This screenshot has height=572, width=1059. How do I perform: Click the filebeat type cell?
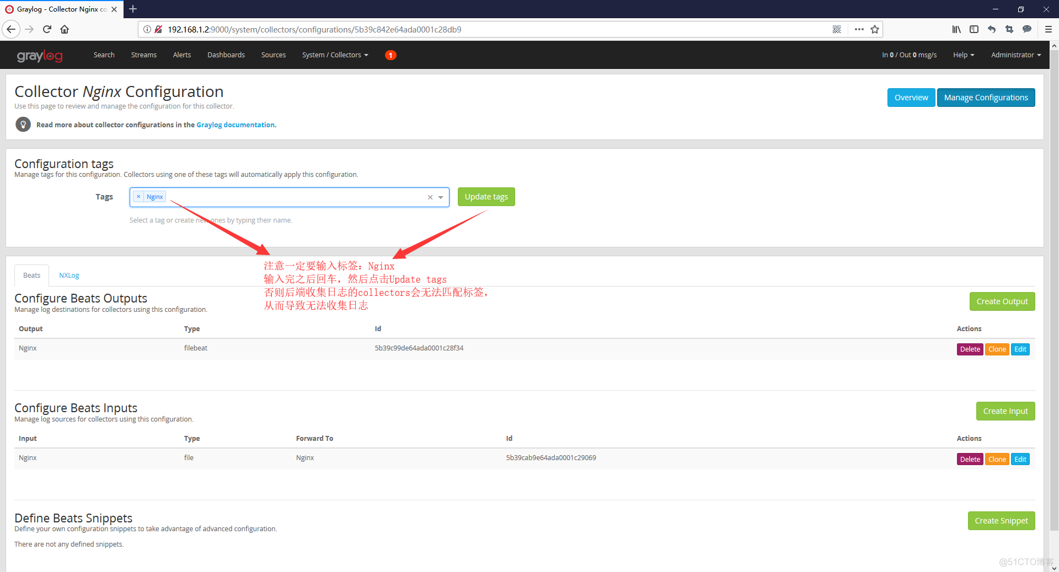(x=196, y=348)
